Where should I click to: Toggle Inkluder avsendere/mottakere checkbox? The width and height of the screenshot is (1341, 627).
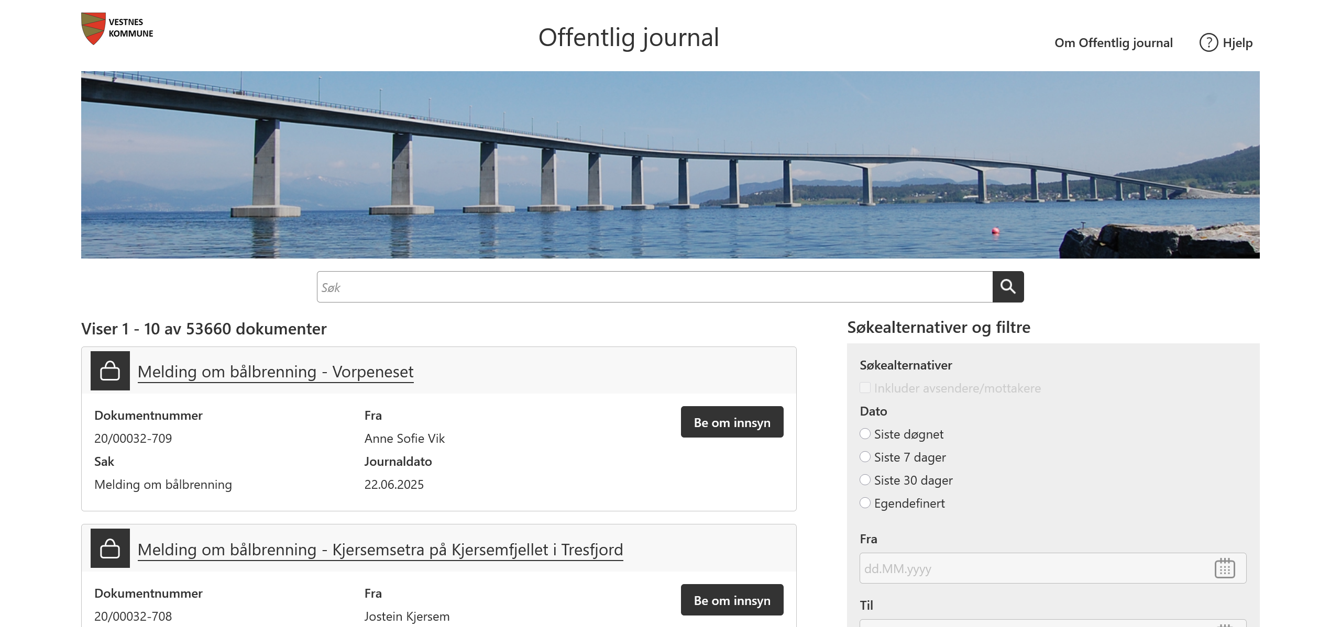pyautogui.click(x=865, y=388)
